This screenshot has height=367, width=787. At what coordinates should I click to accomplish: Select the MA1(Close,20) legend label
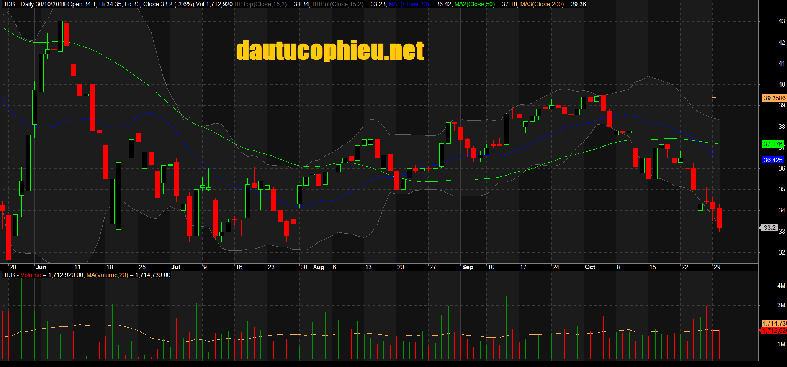[408, 4]
